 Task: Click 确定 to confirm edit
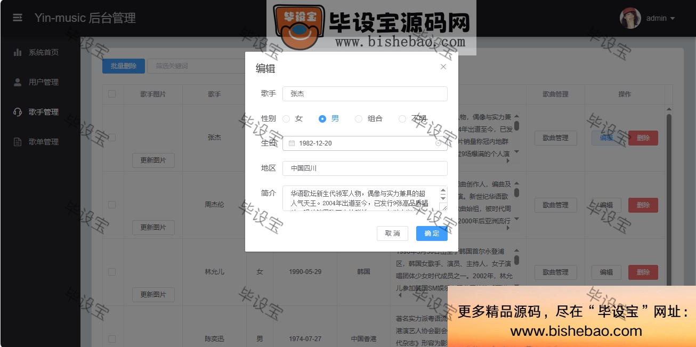click(x=432, y=233)
